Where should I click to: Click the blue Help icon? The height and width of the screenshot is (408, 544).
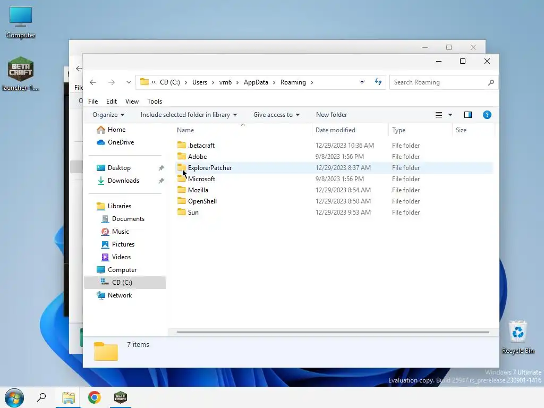(x=487, y=115)
